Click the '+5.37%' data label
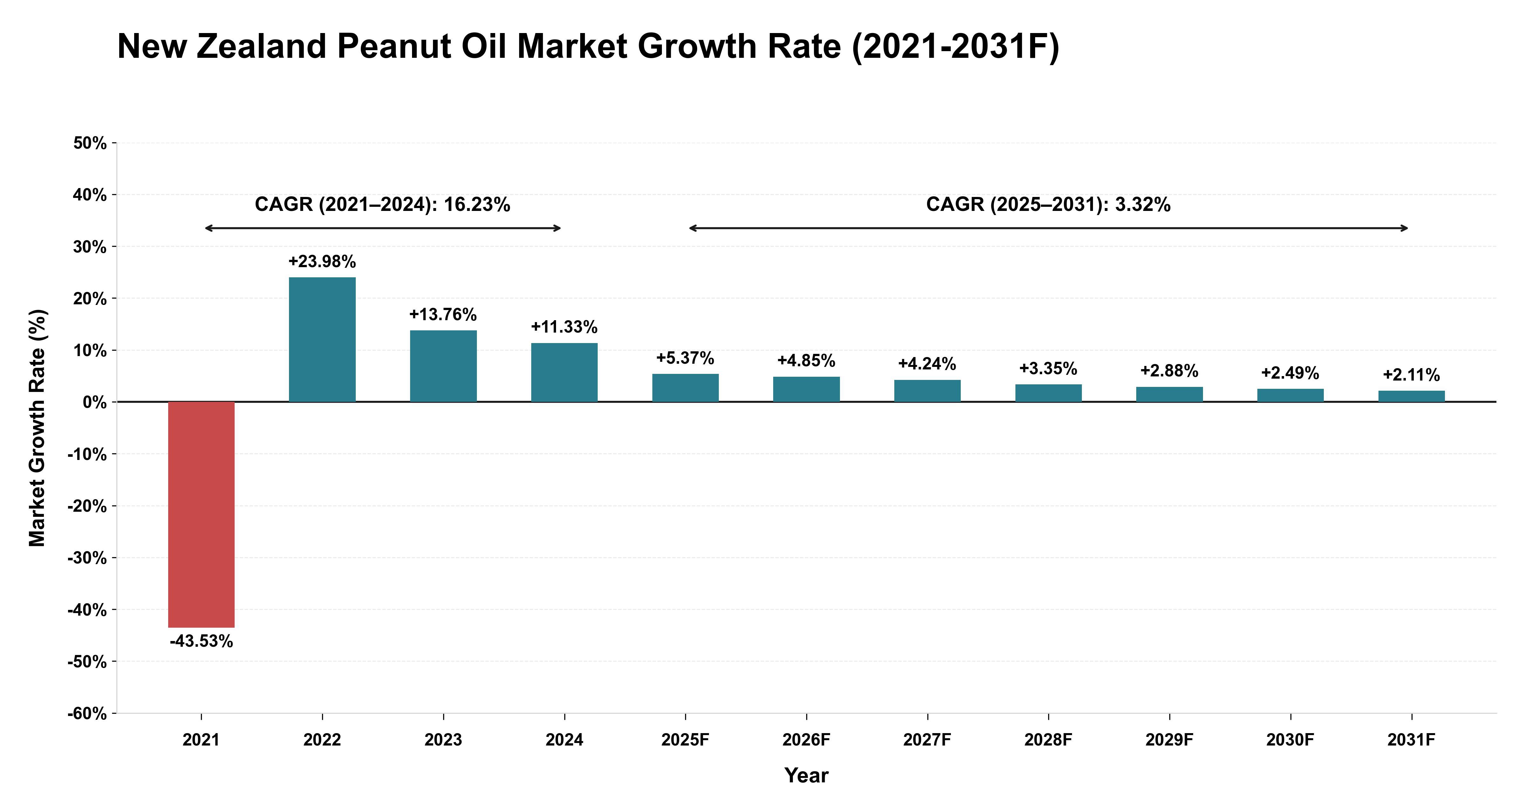Screen dimensions: 1526x810 [685, 358]
